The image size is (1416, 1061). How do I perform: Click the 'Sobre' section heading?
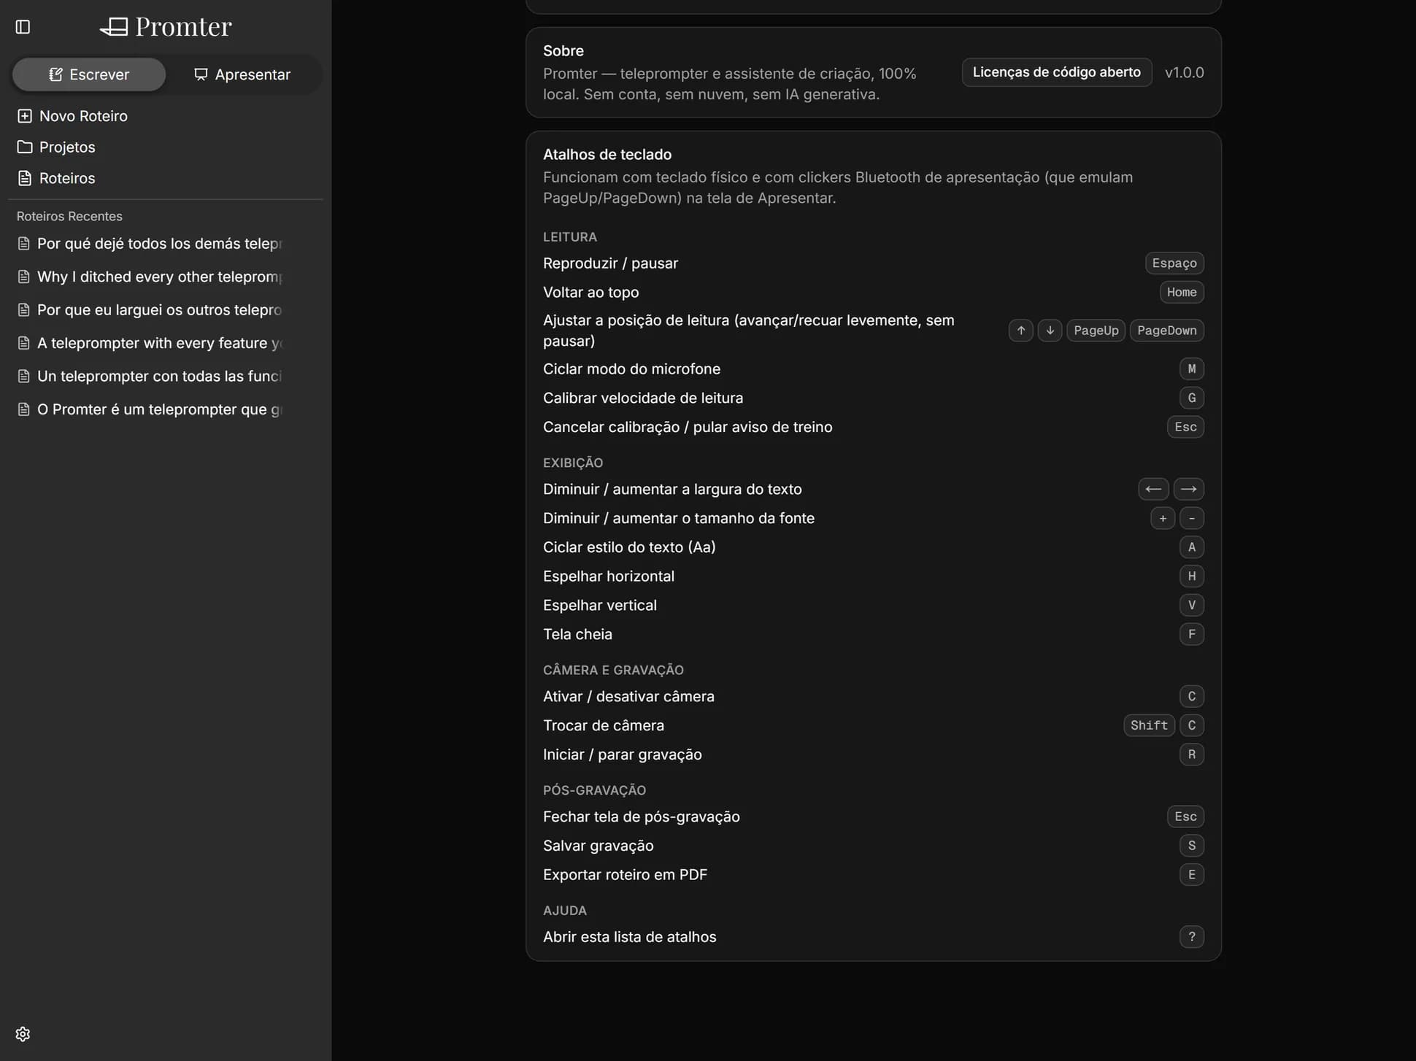pos(563,51)
